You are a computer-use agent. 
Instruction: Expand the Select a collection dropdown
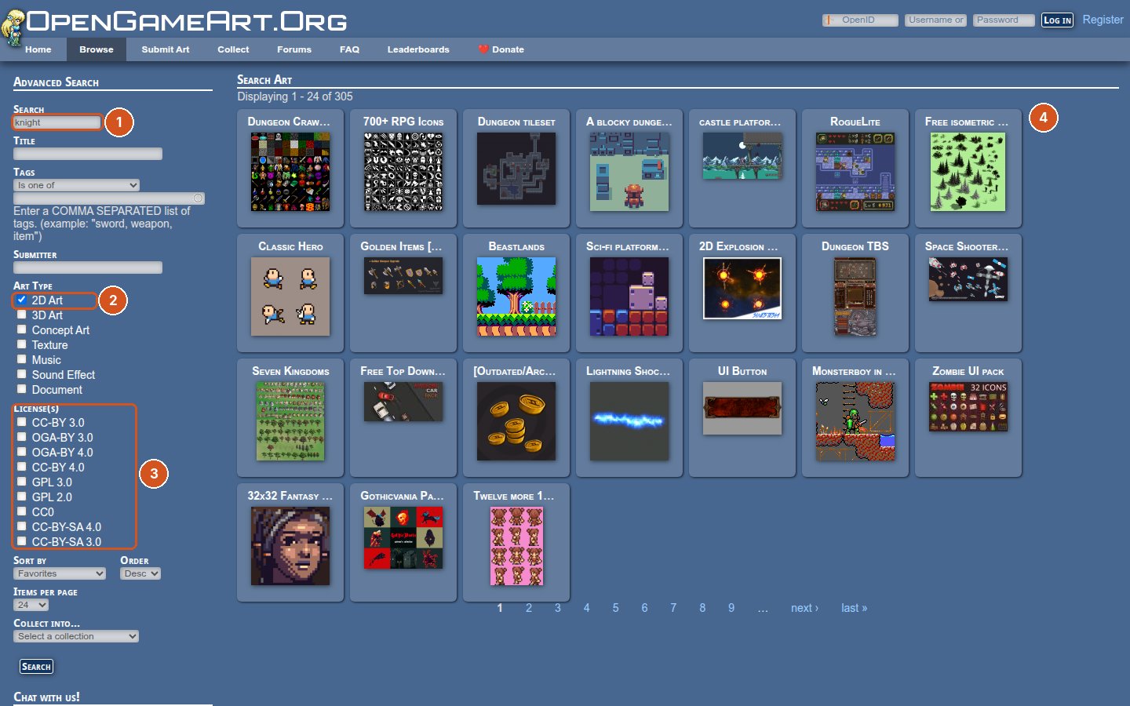coord(76,636)
